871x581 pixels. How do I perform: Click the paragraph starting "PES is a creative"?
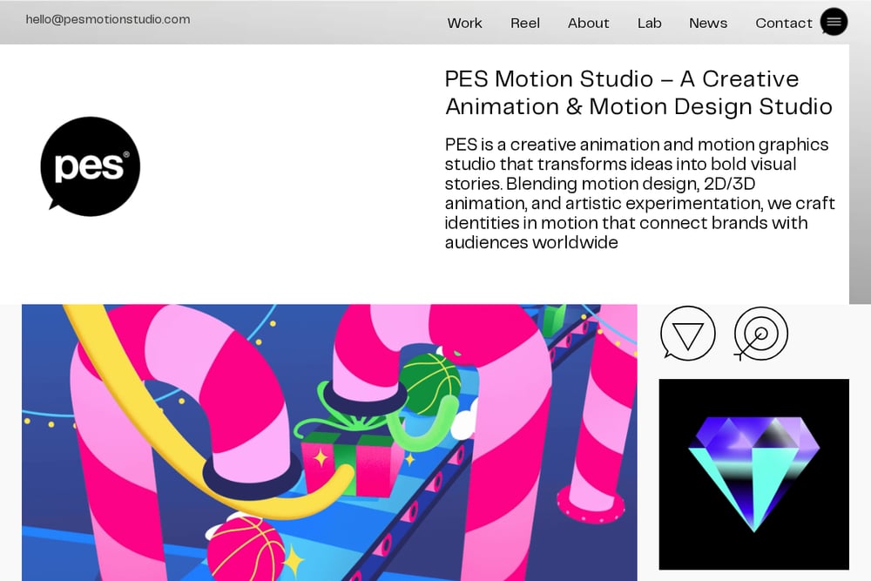click(639, 193)
